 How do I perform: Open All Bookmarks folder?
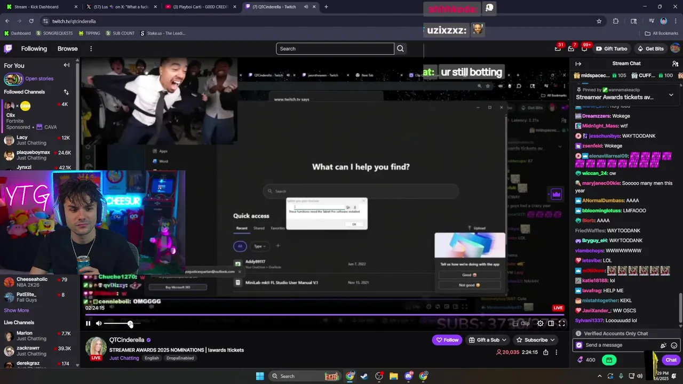click(x=662, y=33)
